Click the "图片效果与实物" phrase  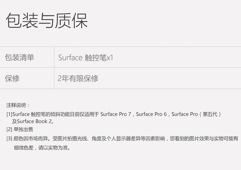201,138
